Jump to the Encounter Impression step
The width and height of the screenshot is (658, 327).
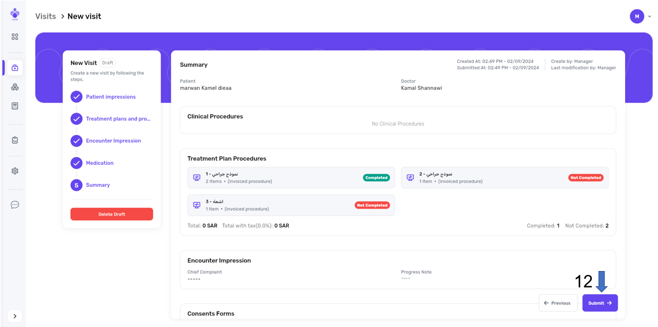[113, 141]
